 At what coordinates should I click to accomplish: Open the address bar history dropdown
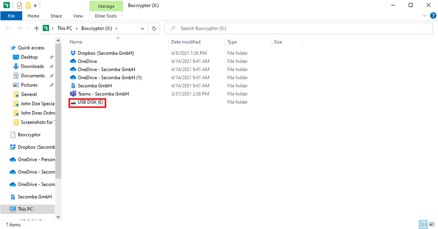click(142, 28)
